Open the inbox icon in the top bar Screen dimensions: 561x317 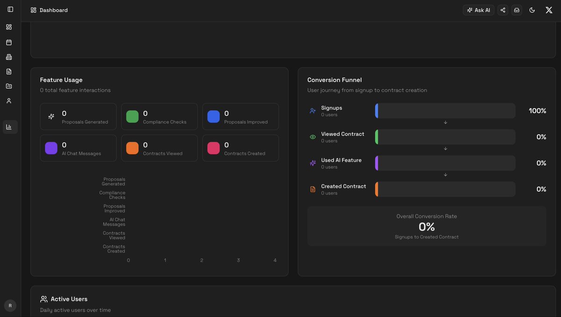tap(516, 9)
